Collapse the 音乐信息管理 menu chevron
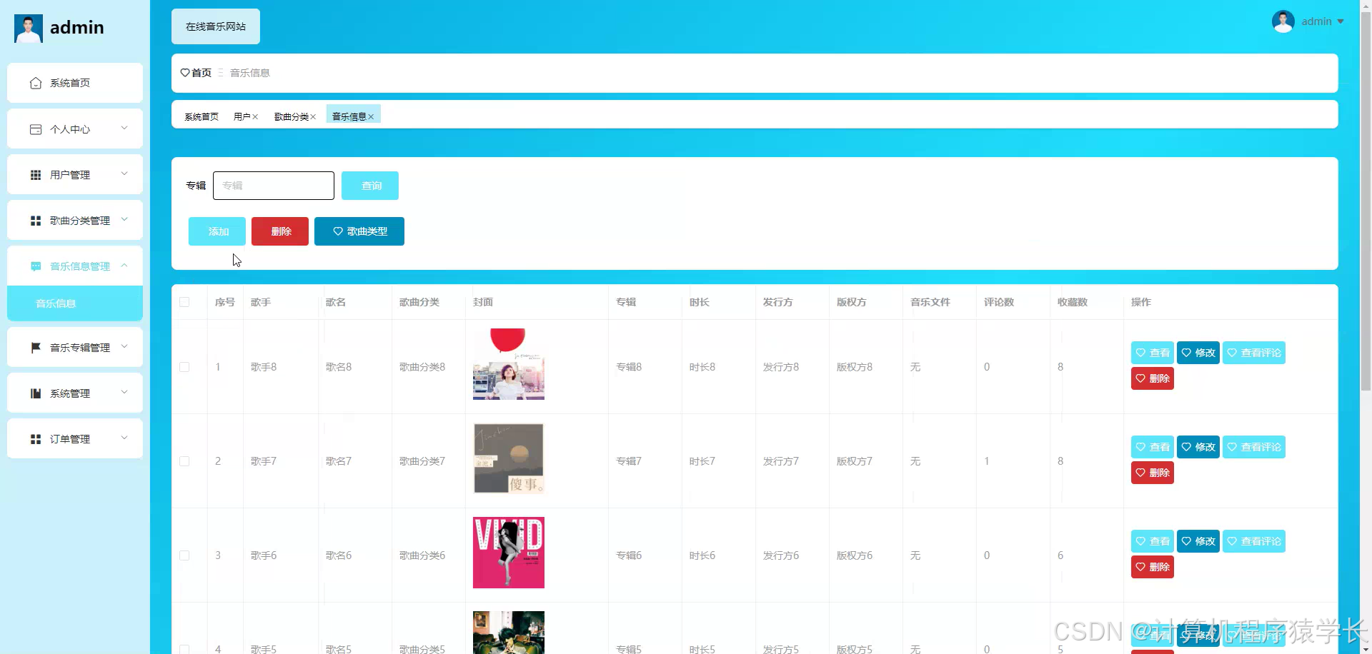1372x654 pixels. tap(124, 266)
